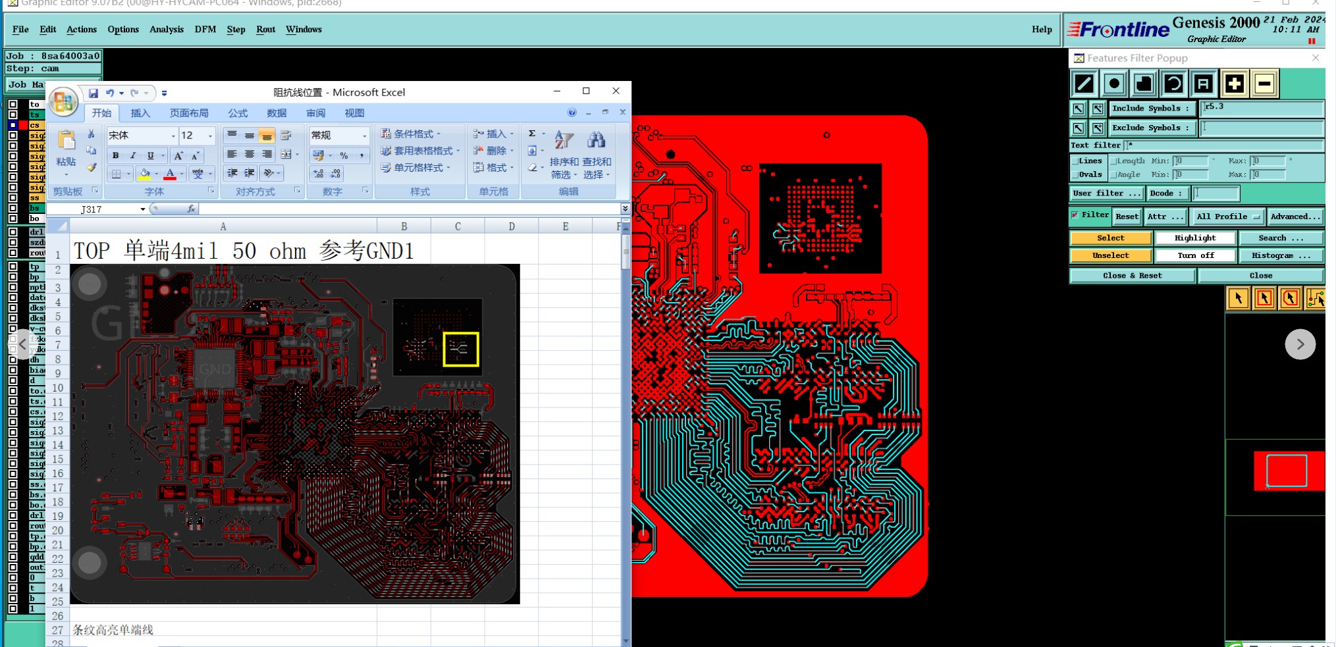Click the Close & Reset button
This screenshot has height=647, width=1336.
click(x=1133, y=276)
